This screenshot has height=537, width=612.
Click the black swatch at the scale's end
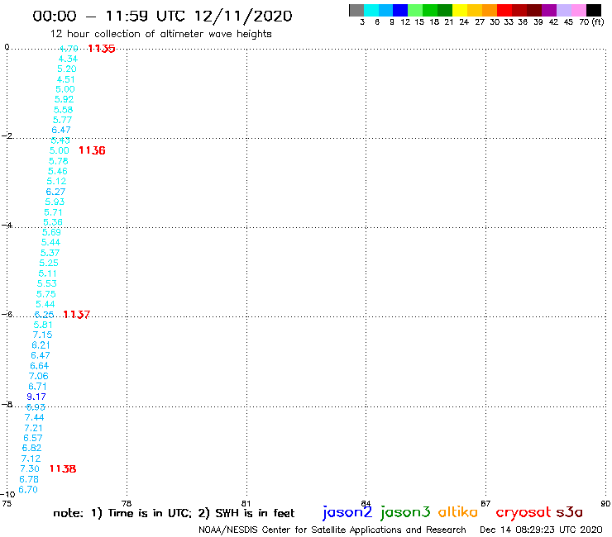[594, 10]
